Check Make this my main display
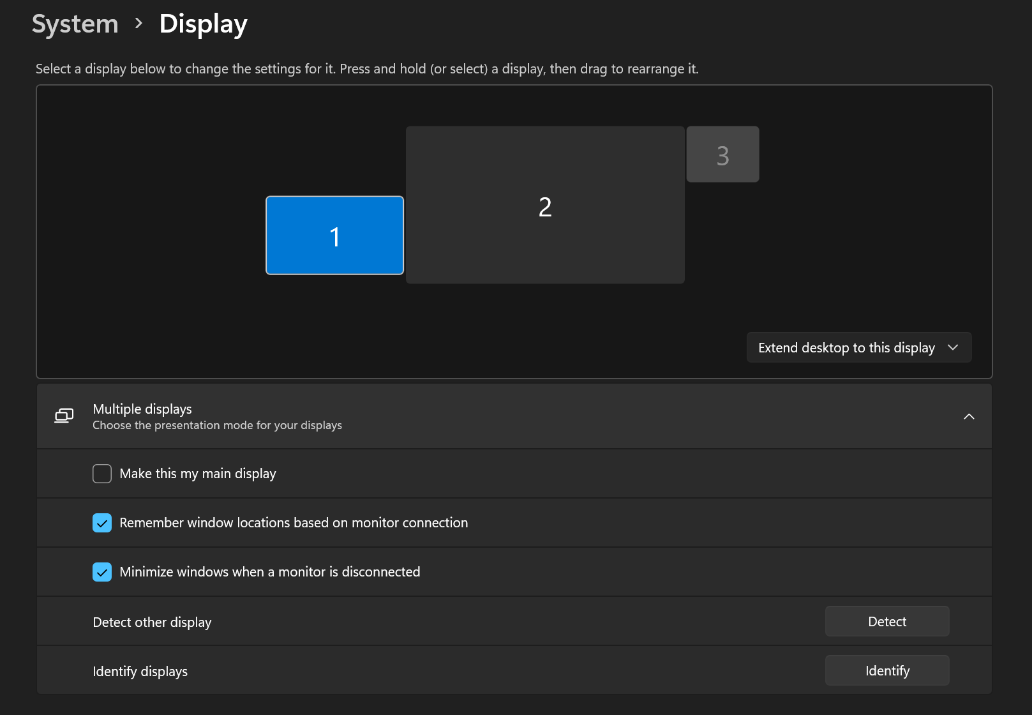The width and height of the screenshot is (1032, 715). click(102, 474)
